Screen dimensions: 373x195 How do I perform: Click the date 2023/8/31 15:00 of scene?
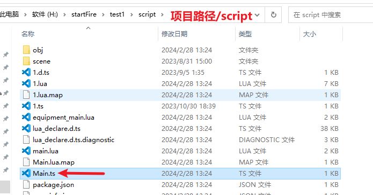(187, 61)
